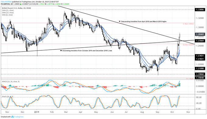Click the 1.19860 price level tag
The width and height of the screenshot is (207, 119).
tap(200, 74)
